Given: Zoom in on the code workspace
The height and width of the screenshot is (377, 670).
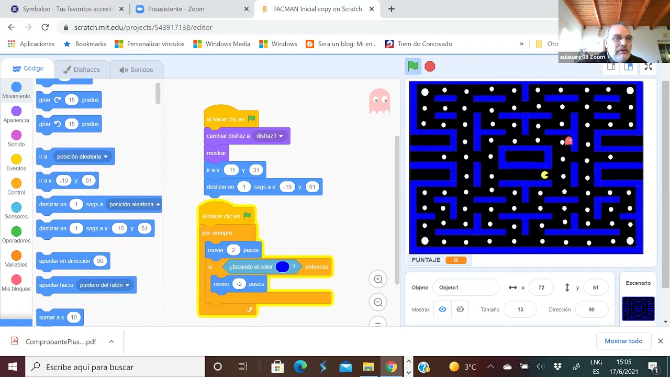Looking at the screenshot, I should [x=377, y=279].
